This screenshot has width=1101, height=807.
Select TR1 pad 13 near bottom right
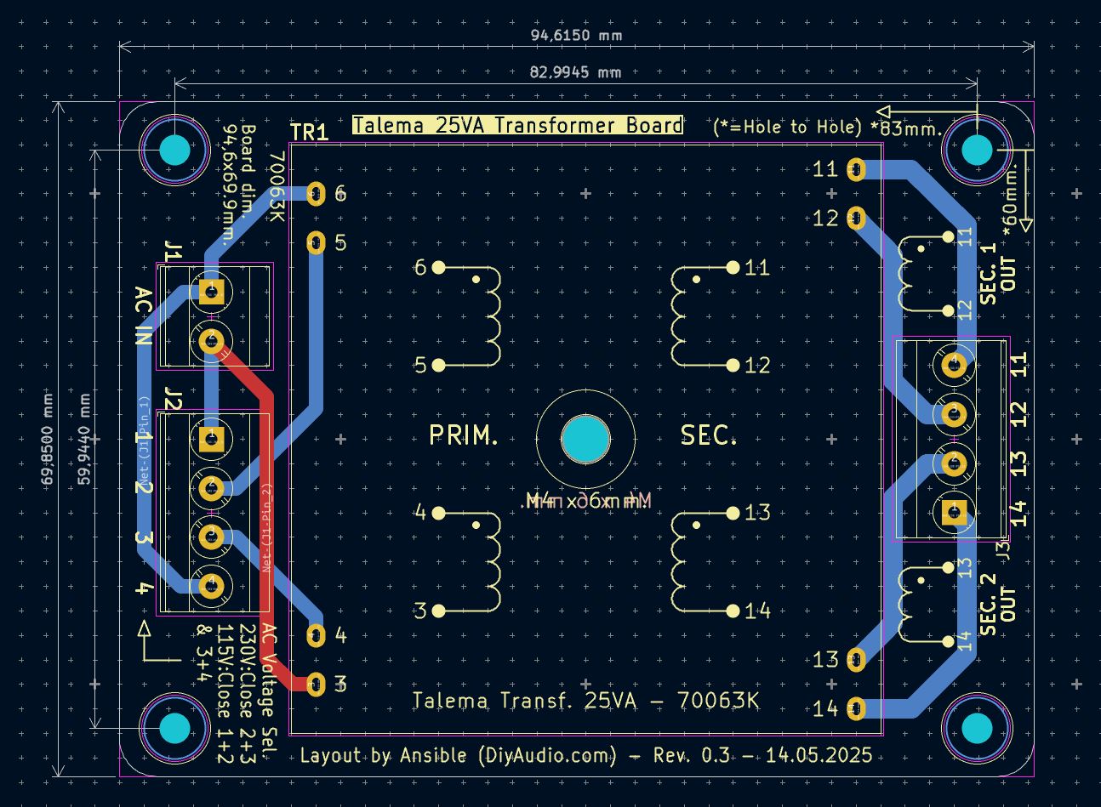pyautogui.click(x=857, y=659)
